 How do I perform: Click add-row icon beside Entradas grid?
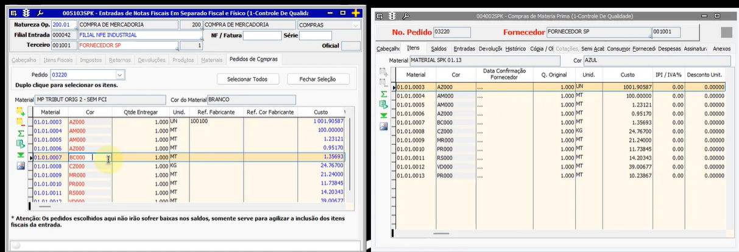pos(21,111)
